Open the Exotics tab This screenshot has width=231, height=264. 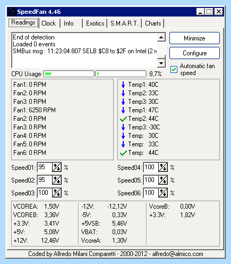click(x=95, y=23)
